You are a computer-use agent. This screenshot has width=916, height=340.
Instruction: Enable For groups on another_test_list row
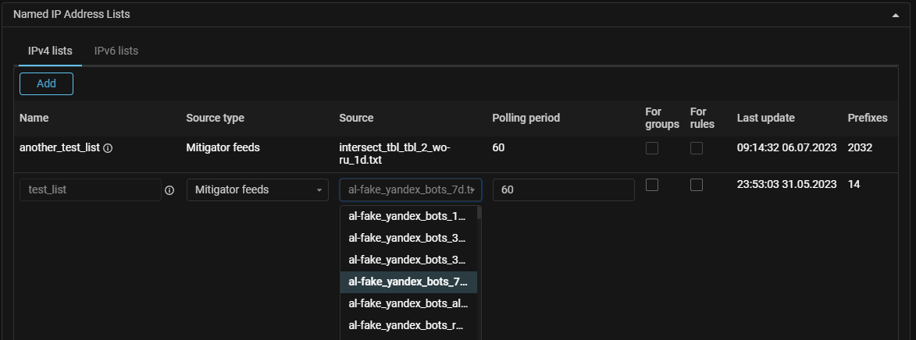point(652,148)
